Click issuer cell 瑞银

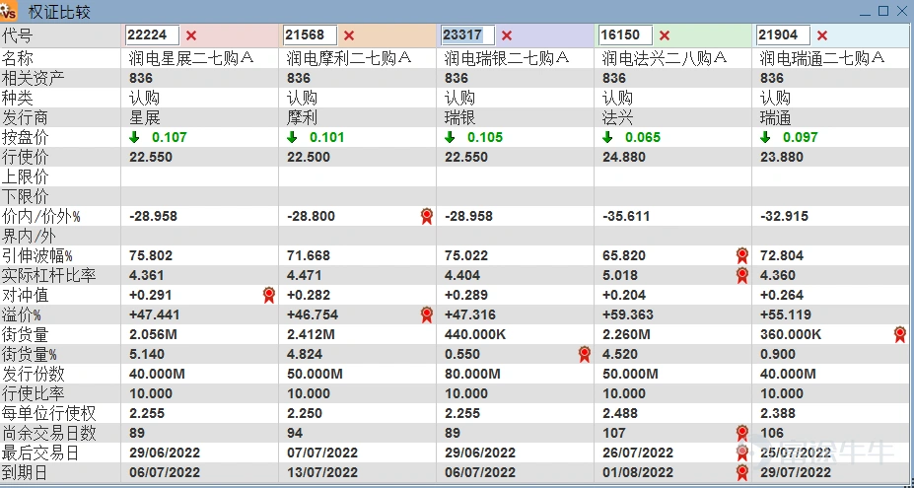pyautogui.click(x=459, y=117)
